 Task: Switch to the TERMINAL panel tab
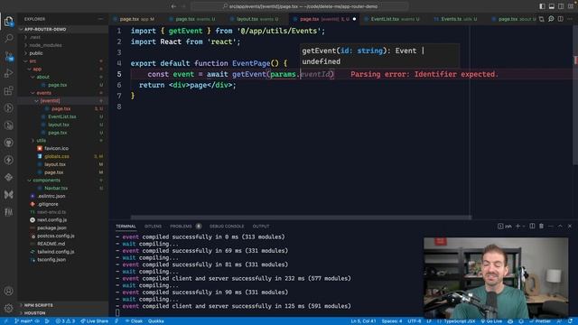[x=126, y=227]
